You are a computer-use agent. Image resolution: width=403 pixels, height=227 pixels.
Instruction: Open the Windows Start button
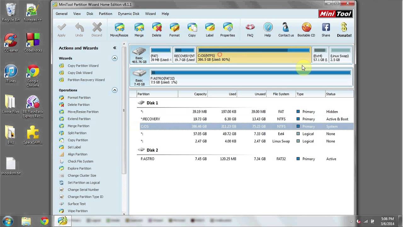point(8,221)
